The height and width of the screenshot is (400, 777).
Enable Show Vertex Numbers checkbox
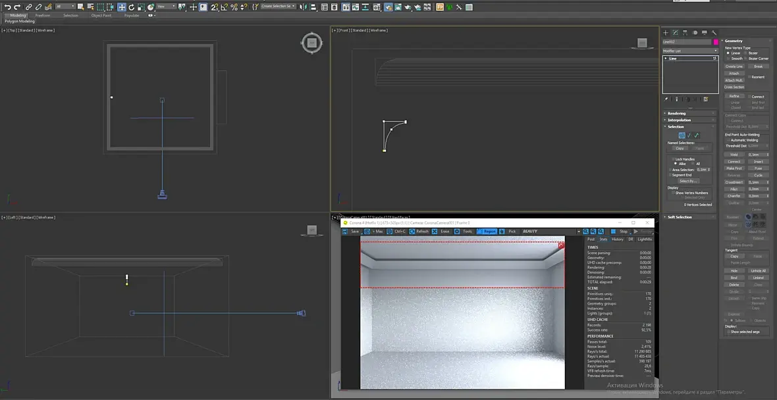click(x=672, y=193)
